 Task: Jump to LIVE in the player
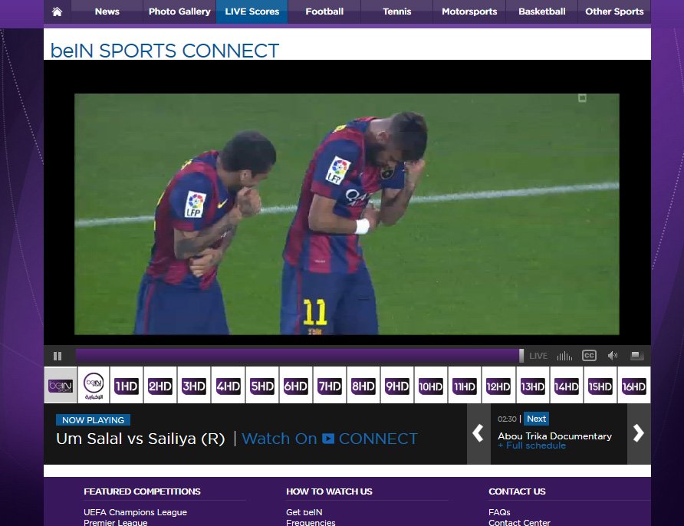[x=538, y=356]
